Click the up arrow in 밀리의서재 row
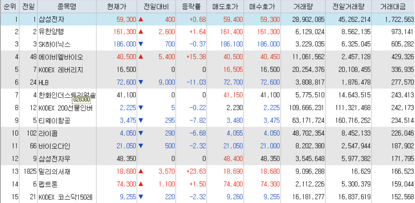 (x=141, y=172)
